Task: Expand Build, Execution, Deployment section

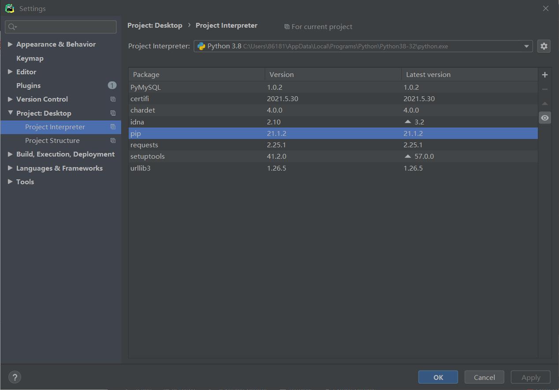Action: click(x=10, y=154)
